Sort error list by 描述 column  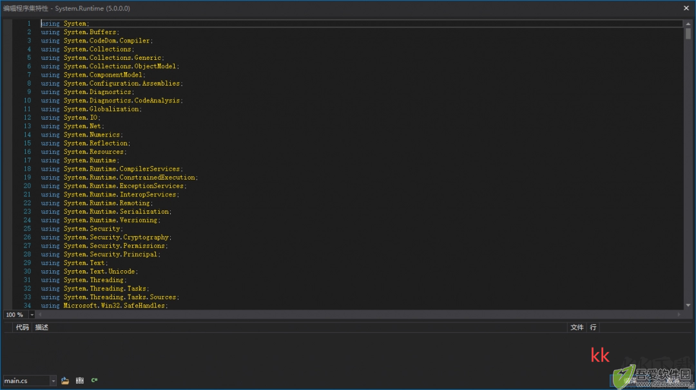point(42,328)
